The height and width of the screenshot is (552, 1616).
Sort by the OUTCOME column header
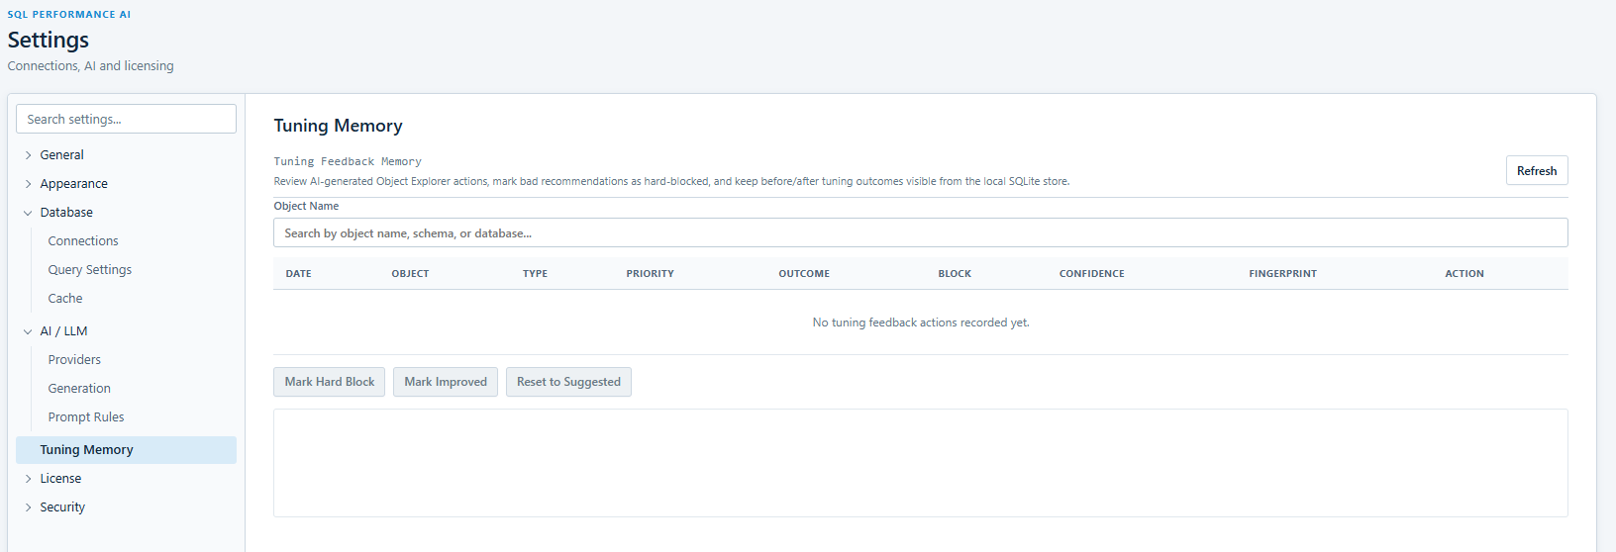pos(804,274)
